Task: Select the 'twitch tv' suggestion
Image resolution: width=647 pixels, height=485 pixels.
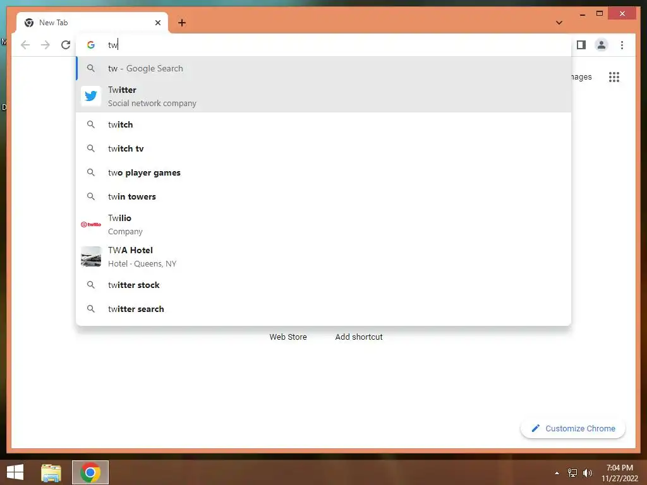Action: 324,148
